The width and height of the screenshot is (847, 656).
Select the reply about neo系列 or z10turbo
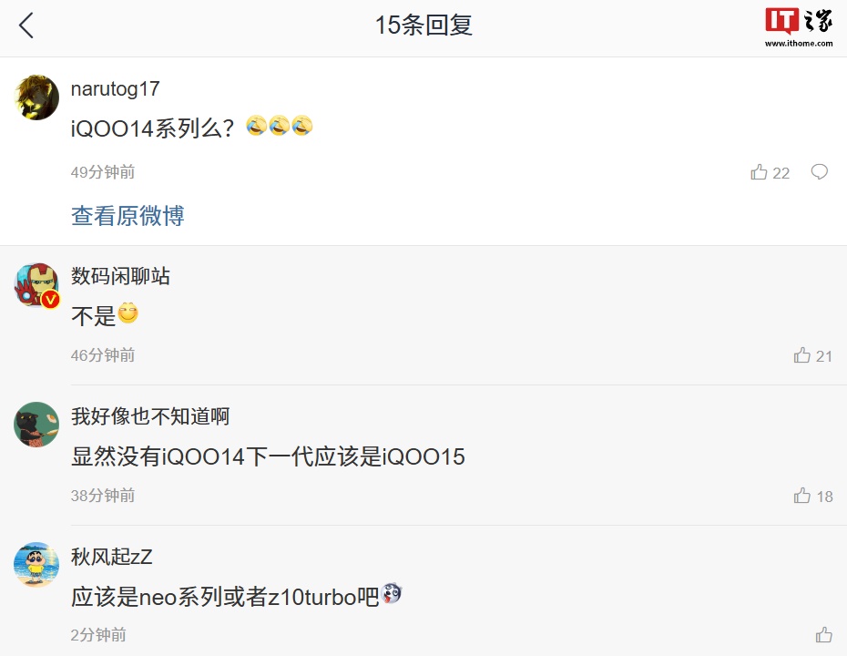(x=225, y=597)
